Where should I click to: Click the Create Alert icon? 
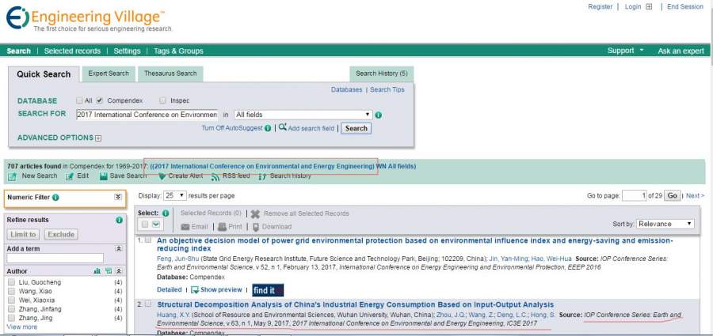click(x=162, y=176)
